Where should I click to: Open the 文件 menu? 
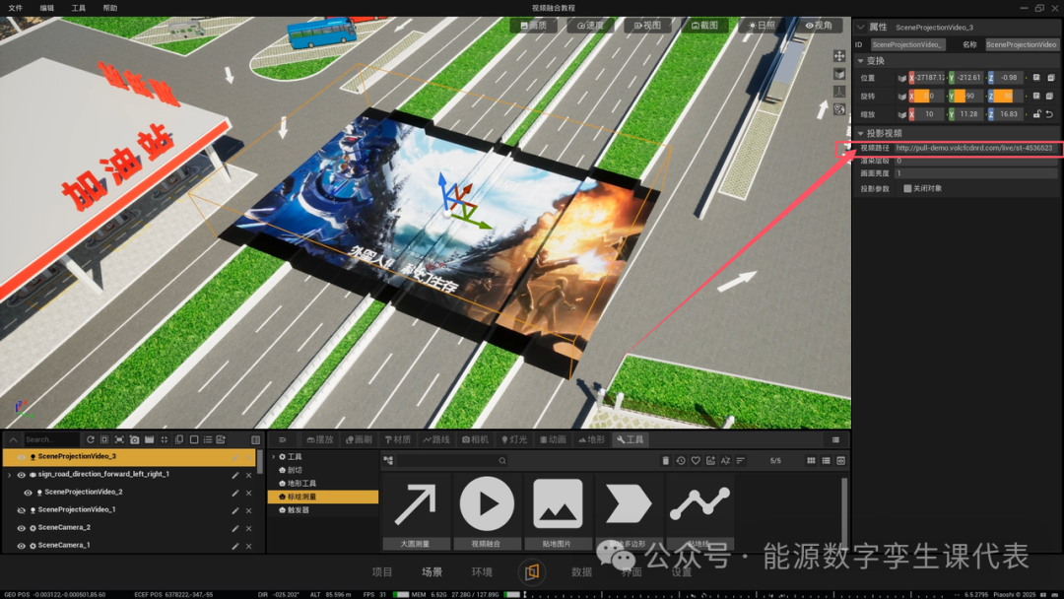click(16, 8)
